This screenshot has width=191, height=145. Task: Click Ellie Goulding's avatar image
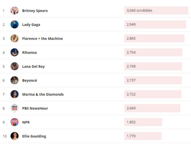(14, 136)
